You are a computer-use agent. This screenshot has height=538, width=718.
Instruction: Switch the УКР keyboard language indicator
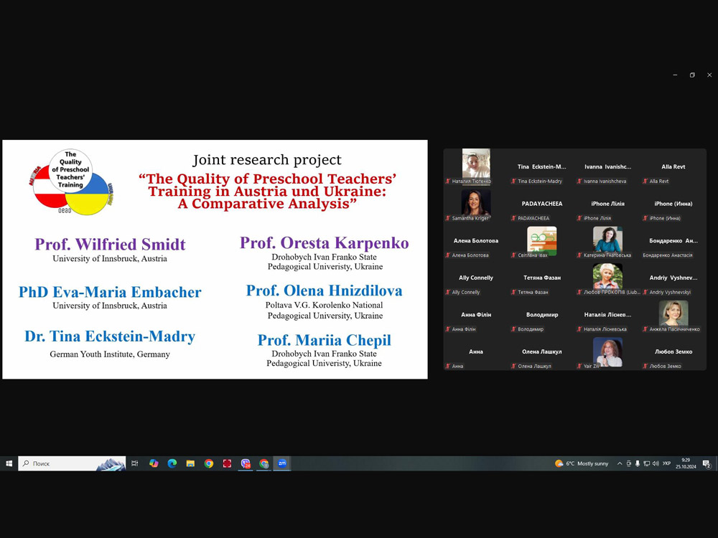(x=667, y=463)
